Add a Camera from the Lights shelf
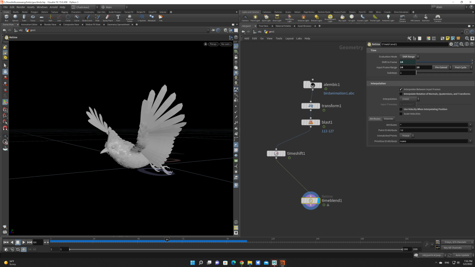The image size is (475, 267). pos(245,18)
